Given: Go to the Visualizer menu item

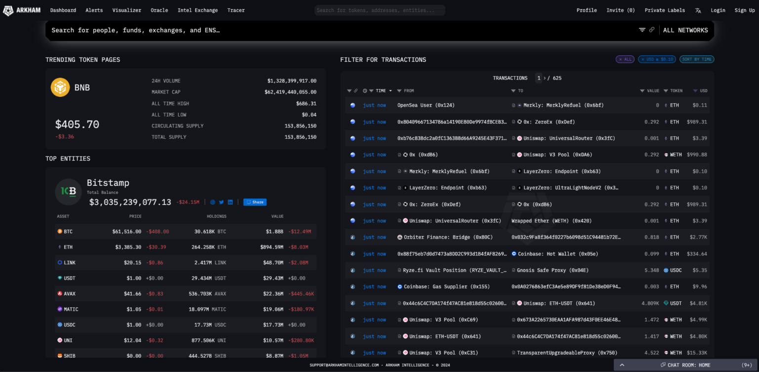Looking at the screenshot, I should 126,10.
